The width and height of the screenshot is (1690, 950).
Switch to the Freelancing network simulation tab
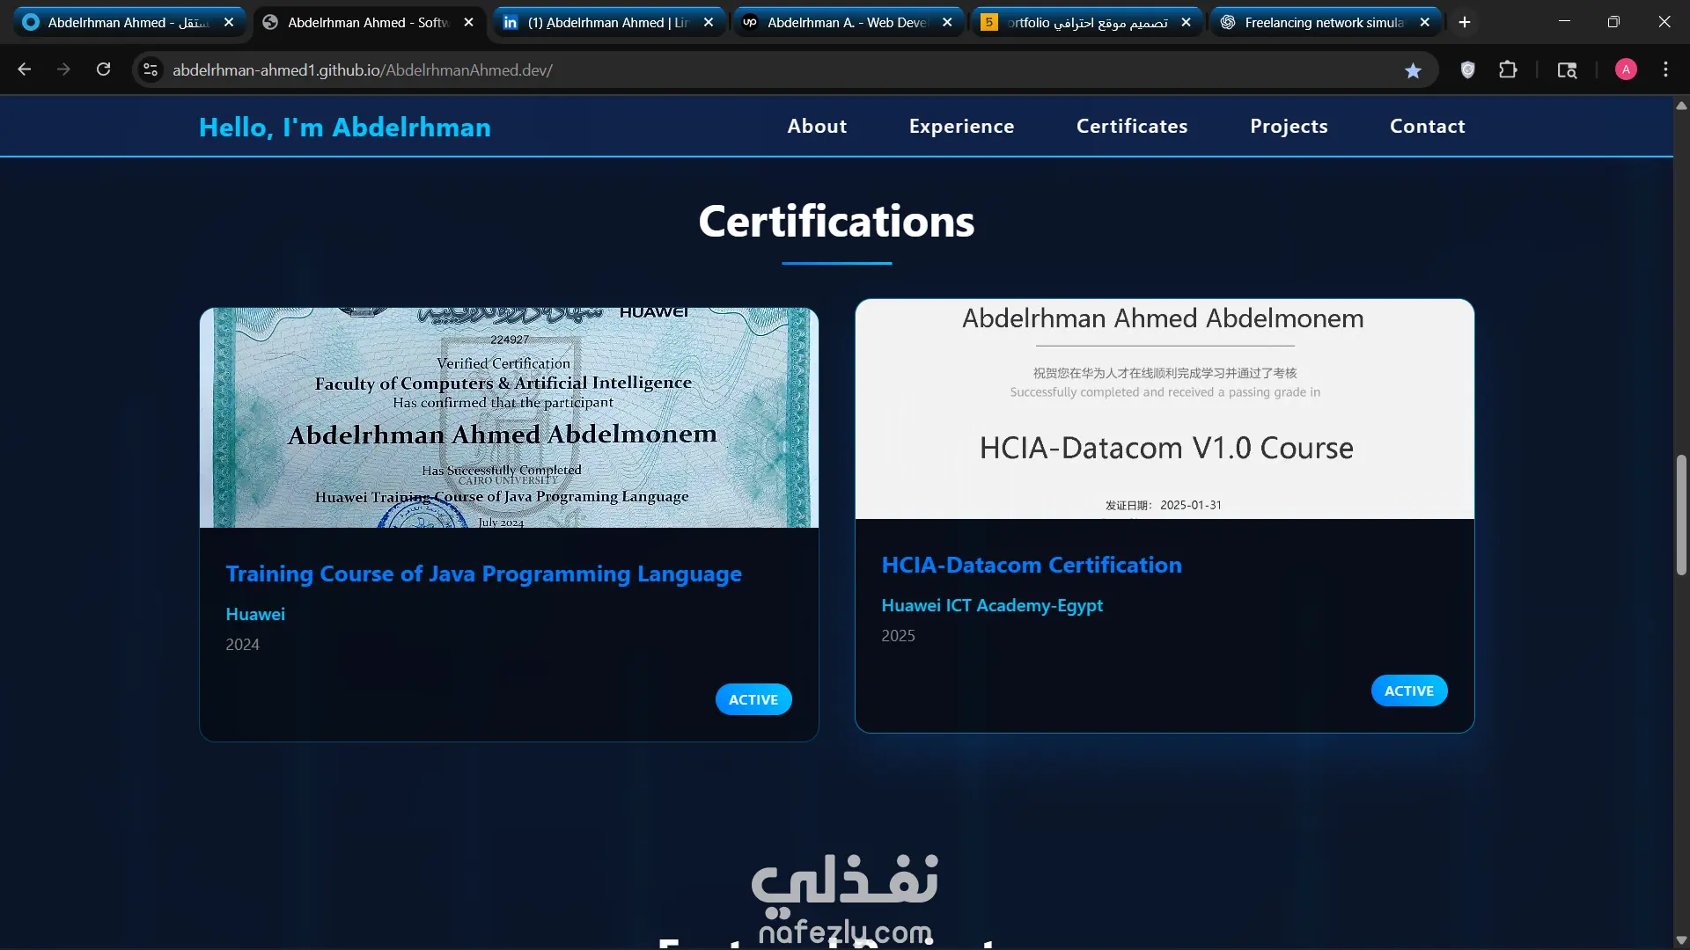(1323, 22)
